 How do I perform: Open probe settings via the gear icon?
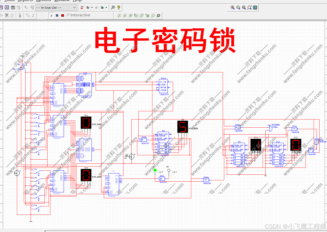point(158,15)
